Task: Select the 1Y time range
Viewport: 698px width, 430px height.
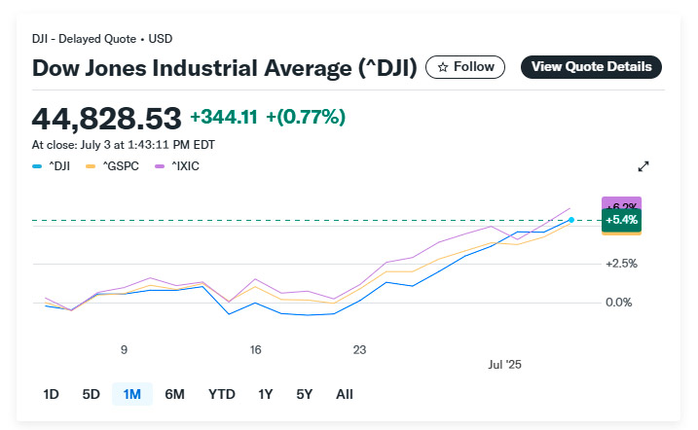Action: [x=265, y=394]
